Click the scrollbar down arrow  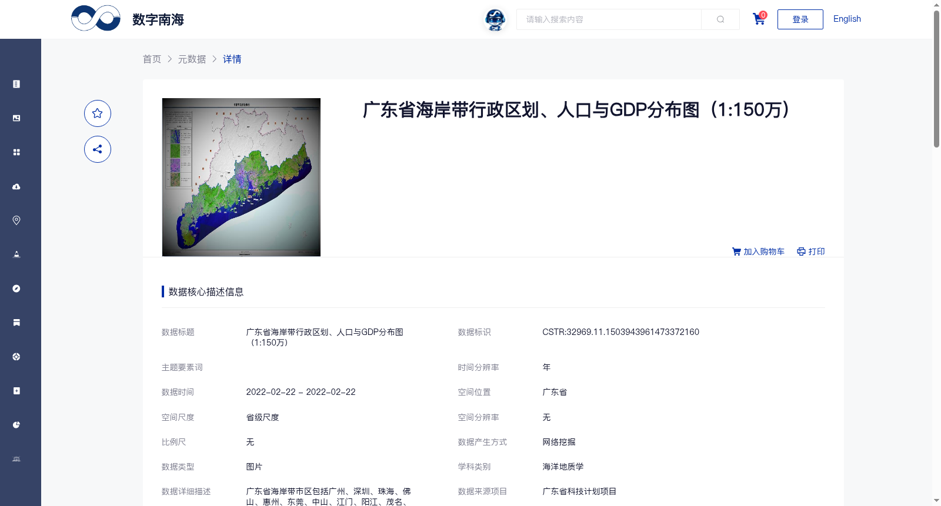pyautogui.click(x=936, y=501)
